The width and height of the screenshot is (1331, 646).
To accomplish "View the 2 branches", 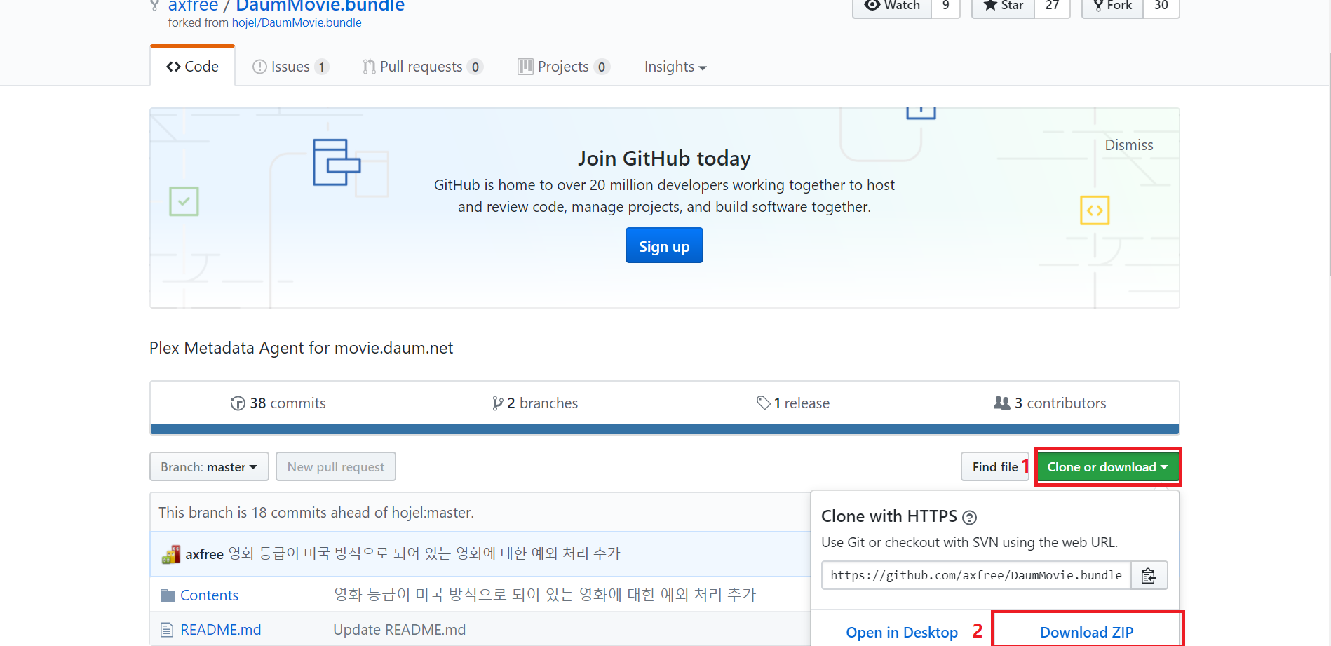I will point(535,403).
